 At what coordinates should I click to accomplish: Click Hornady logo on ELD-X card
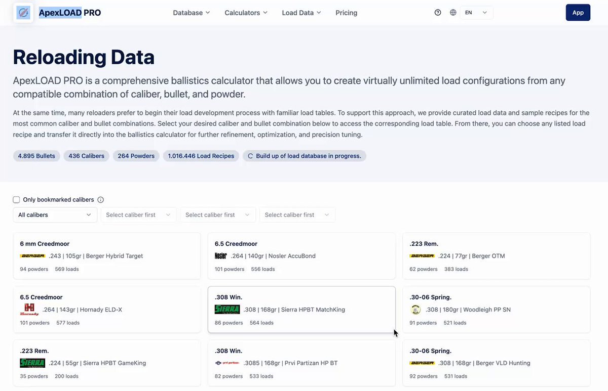point(29,310)
